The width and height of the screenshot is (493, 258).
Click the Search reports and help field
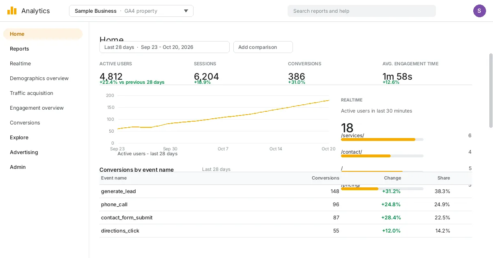pos(362,11)
